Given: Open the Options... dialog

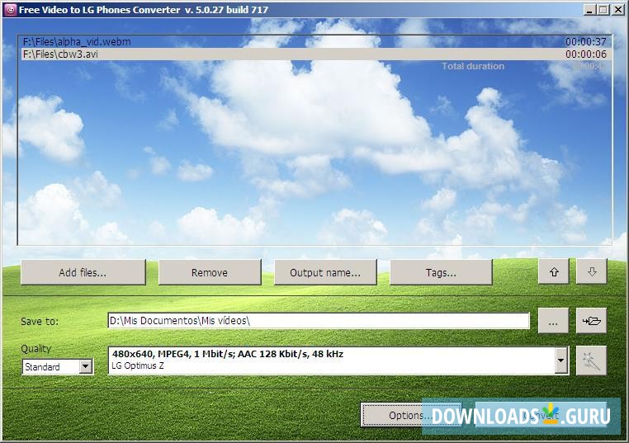Looking at the screenshot, I should 411,415.
